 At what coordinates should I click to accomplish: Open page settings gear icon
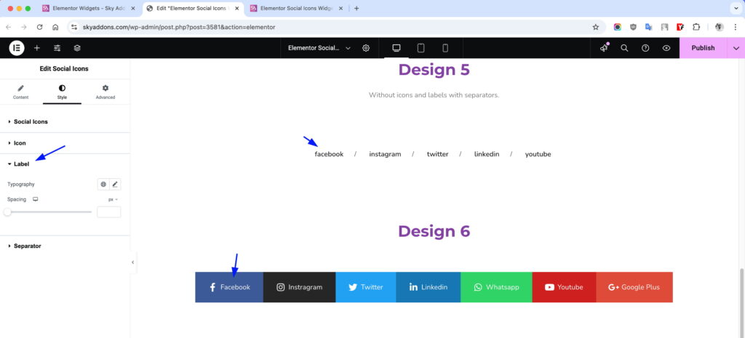(x=366, y=48)
